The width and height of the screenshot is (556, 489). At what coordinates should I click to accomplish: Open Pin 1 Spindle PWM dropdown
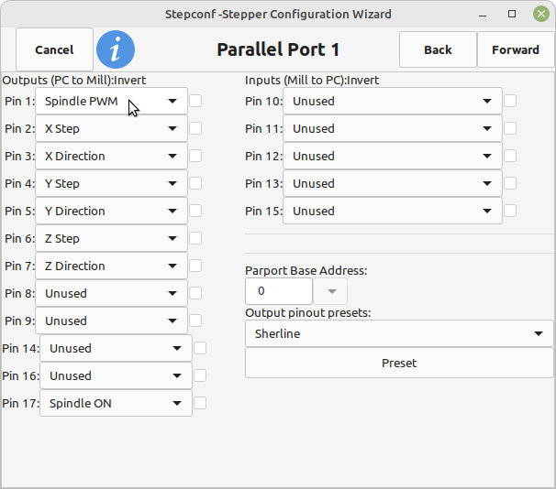(111, 101)
